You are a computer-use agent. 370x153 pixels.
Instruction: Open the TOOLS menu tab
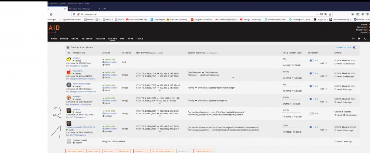click(x=140, y=39)
